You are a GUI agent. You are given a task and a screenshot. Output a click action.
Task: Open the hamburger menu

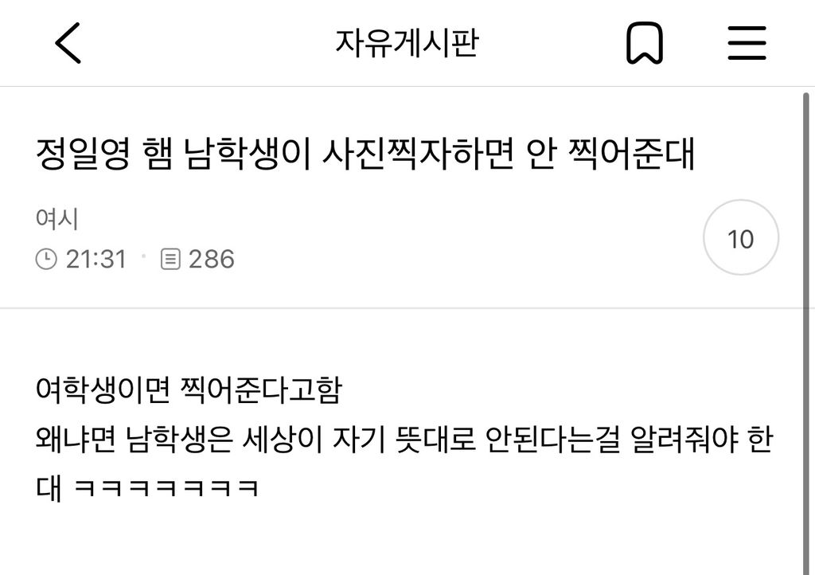pos(747,43)
